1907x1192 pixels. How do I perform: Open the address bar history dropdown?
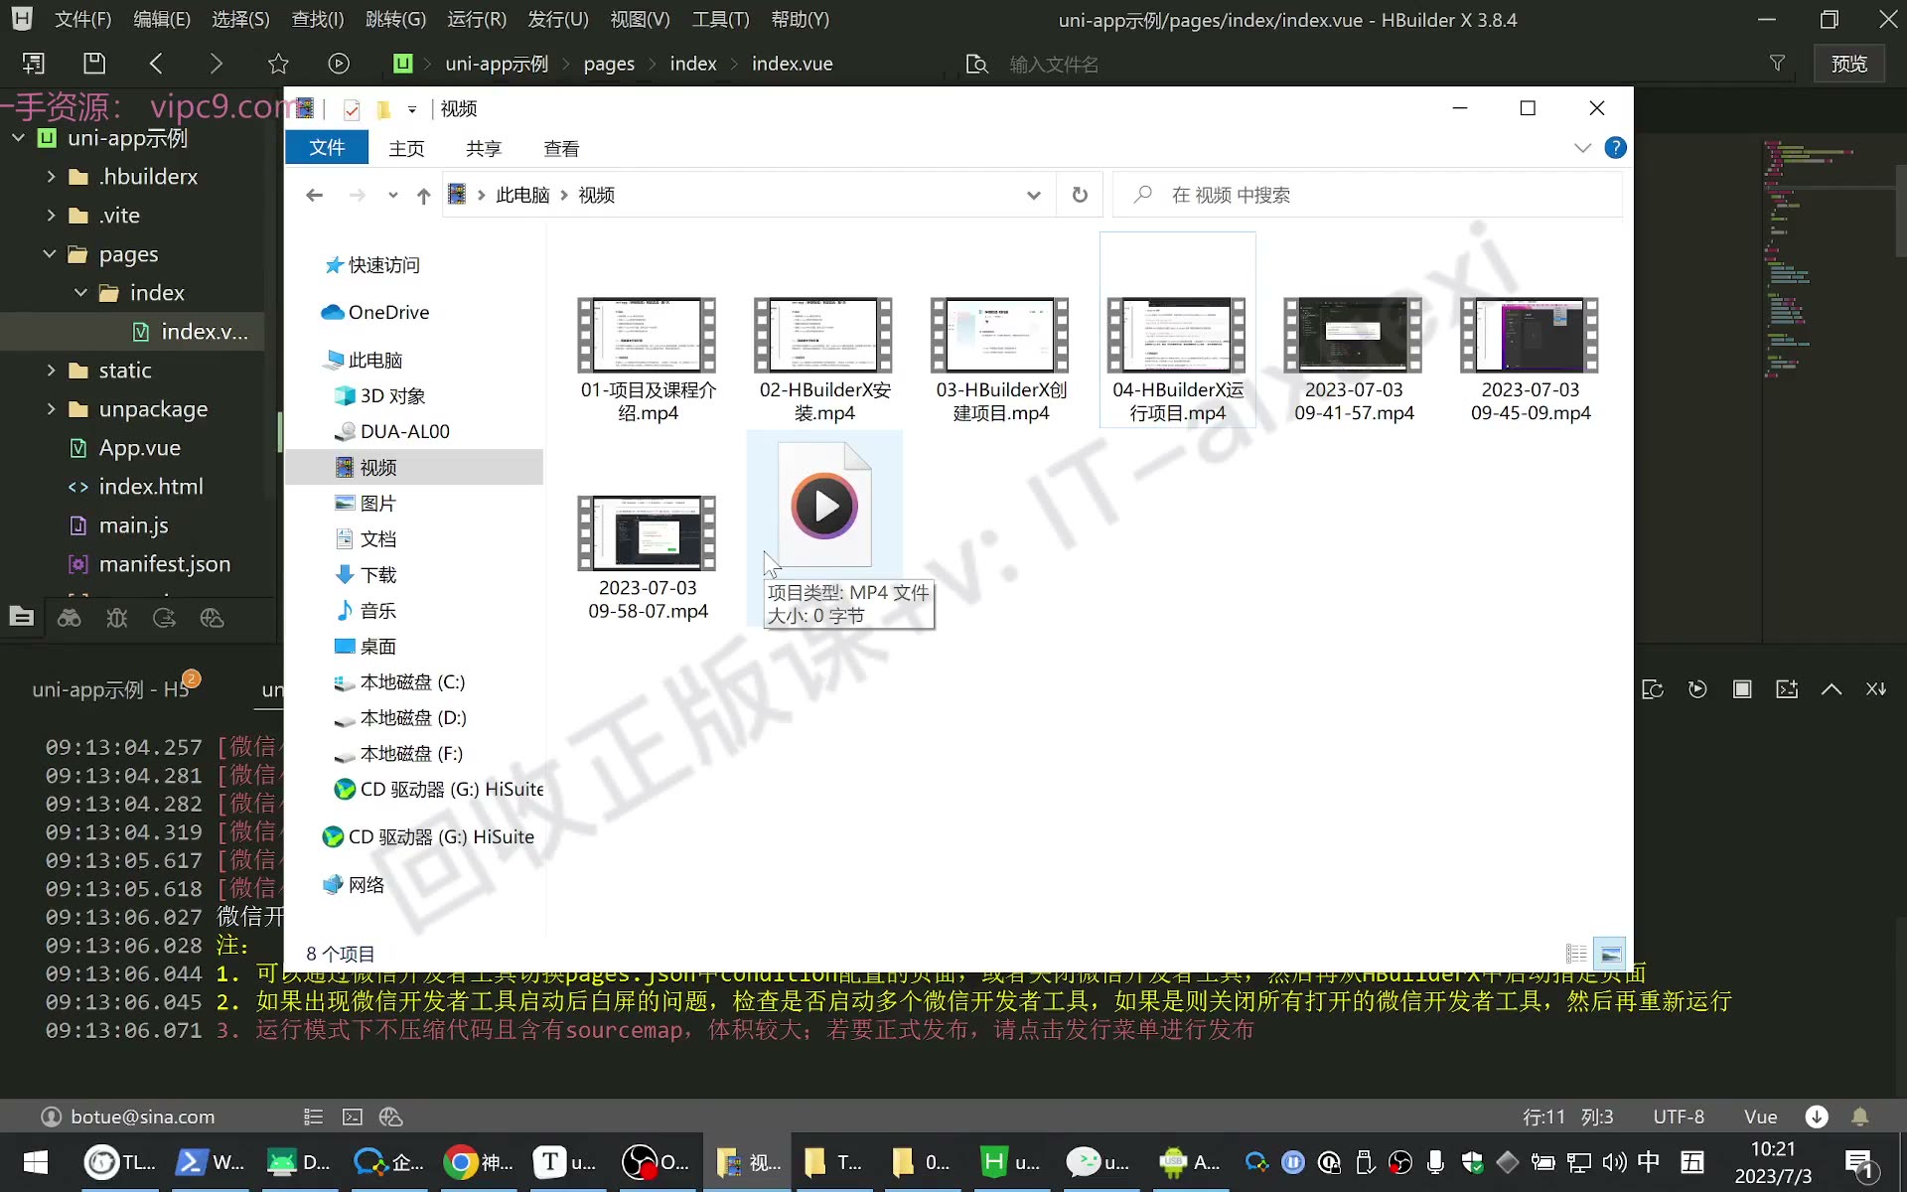(1034, 196)
